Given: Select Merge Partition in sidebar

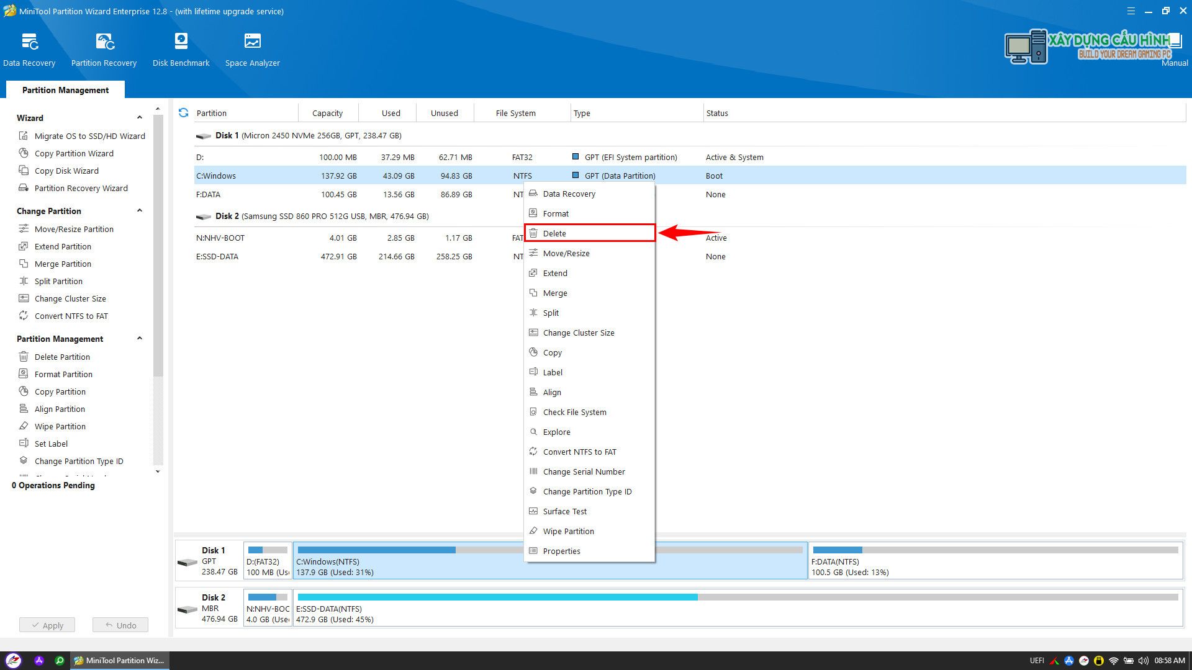Looking at the screenshot, I should (x=55, y=264).
